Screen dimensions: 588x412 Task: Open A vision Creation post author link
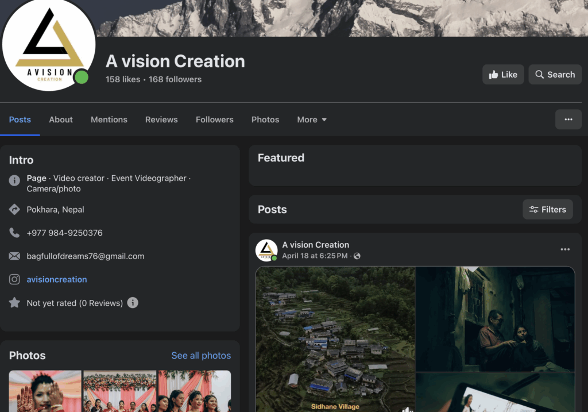point(315,245)
